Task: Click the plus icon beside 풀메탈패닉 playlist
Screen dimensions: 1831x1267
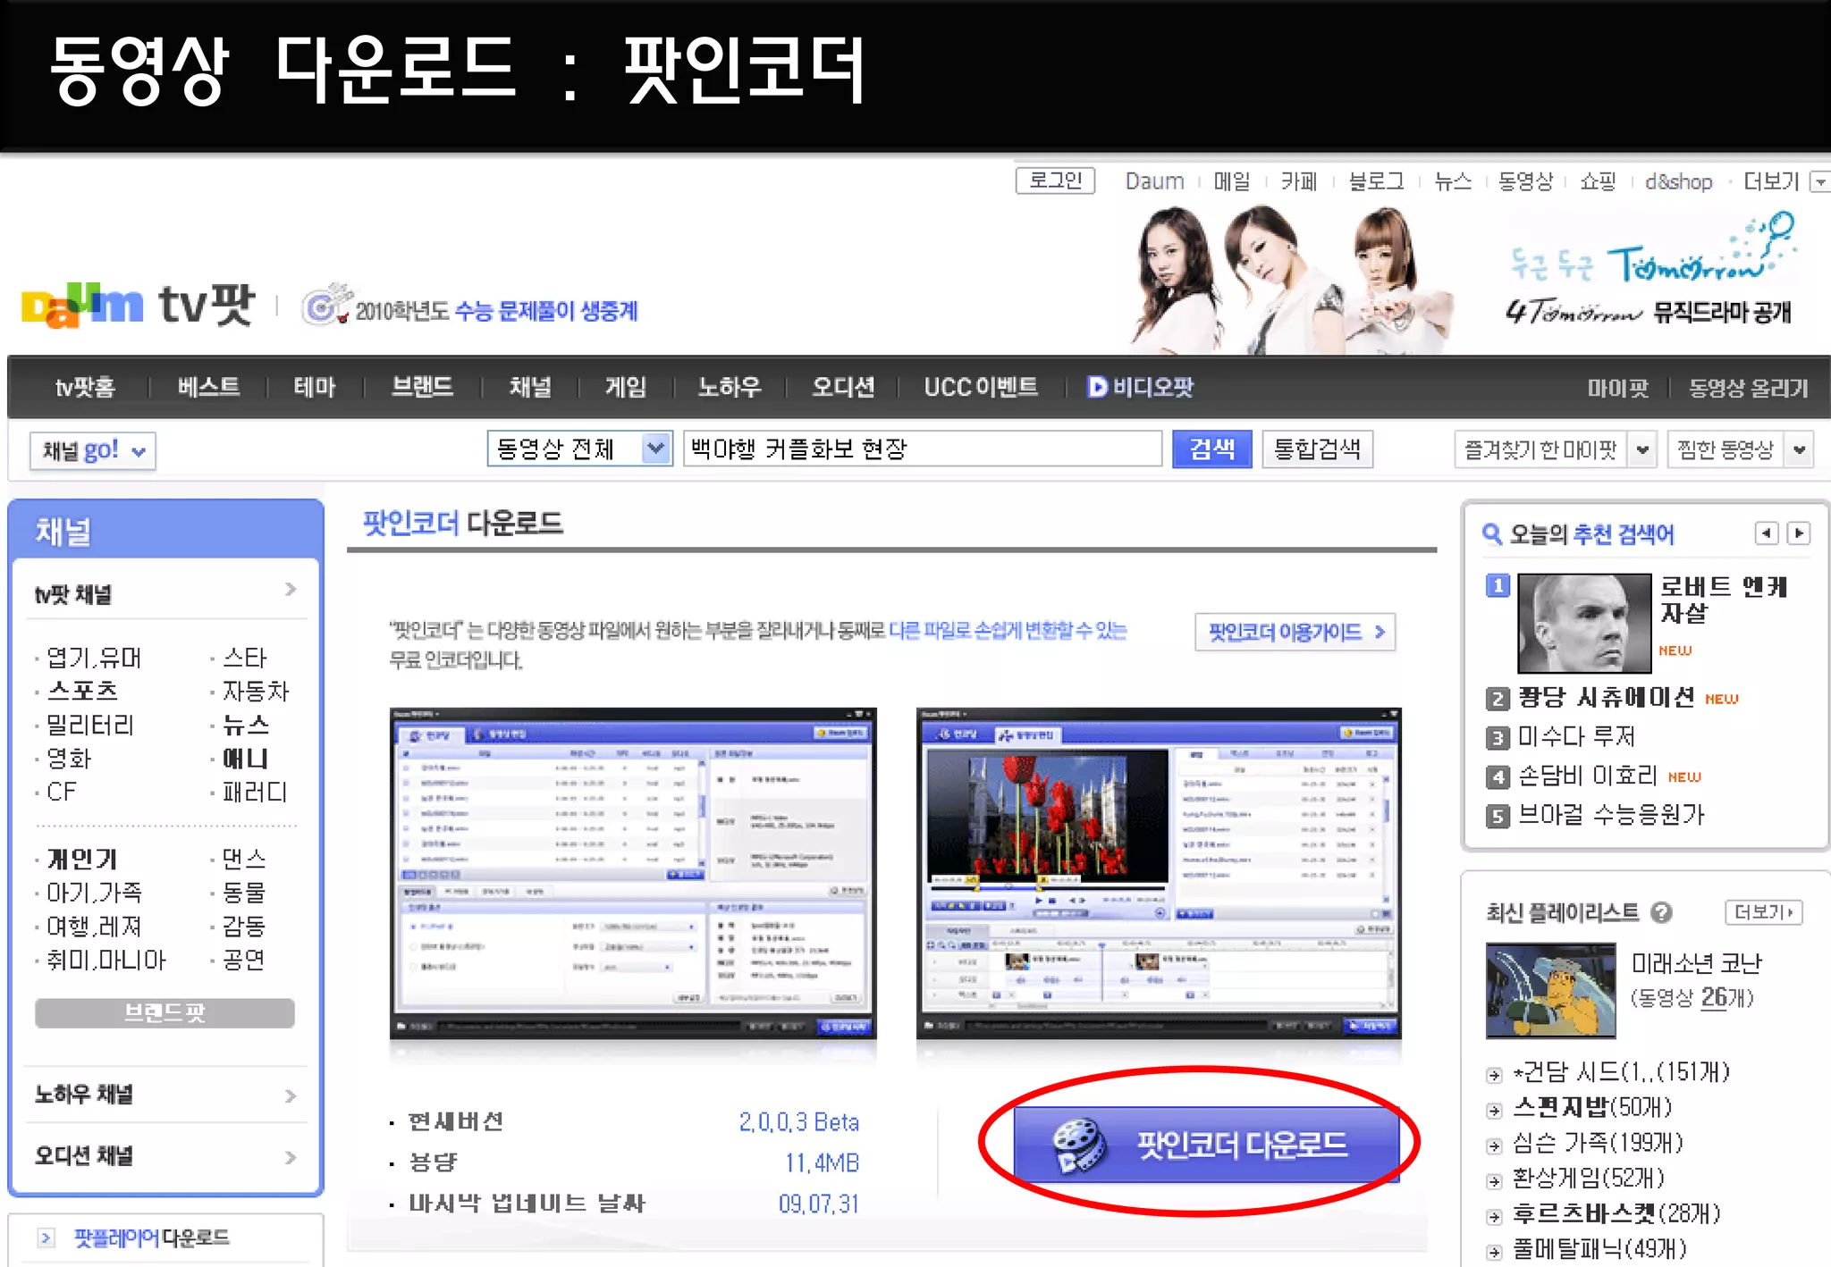Action: (1494, 1252)
